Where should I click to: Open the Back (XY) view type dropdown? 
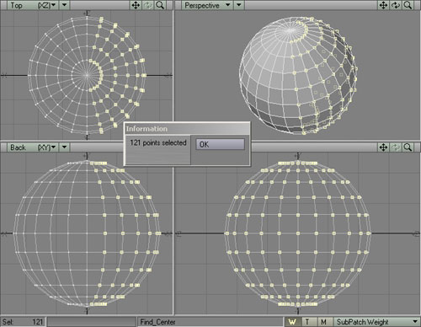point(33,147)
